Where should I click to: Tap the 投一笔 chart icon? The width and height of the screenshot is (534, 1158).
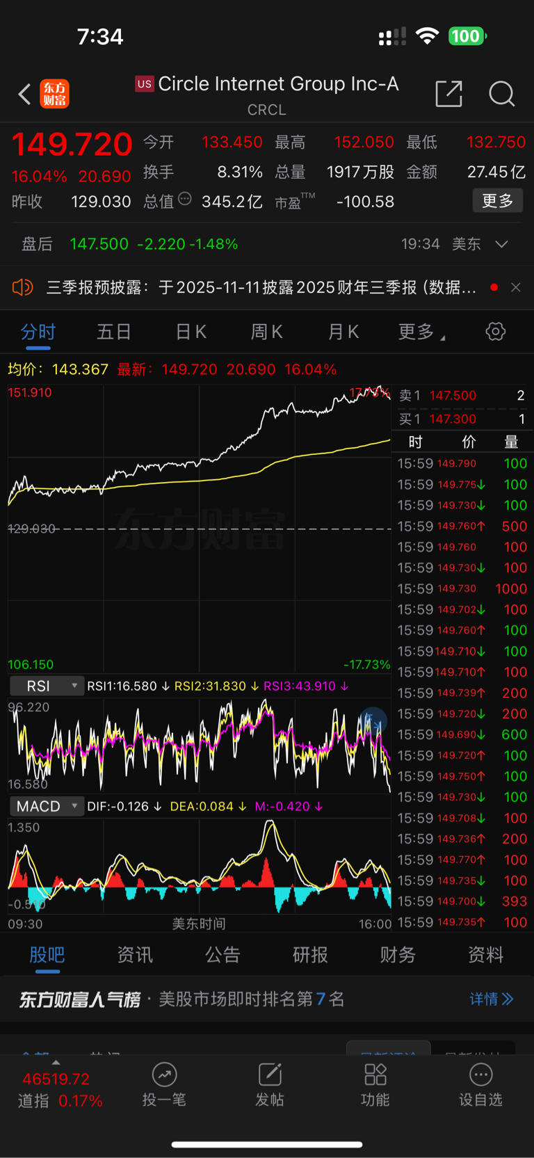coord(164,1075)
